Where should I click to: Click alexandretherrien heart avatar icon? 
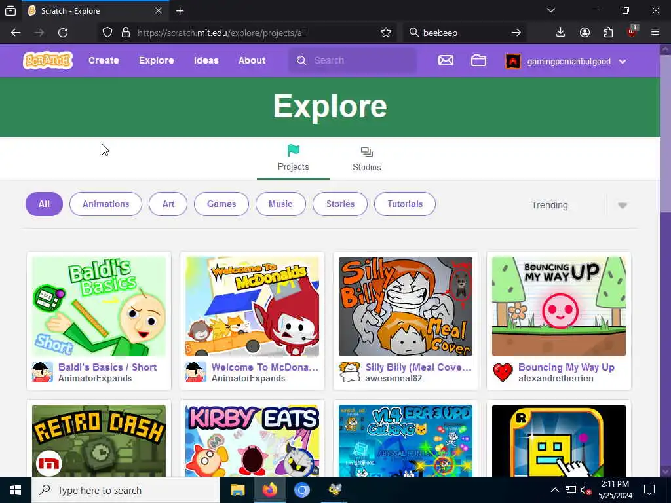pos(503,372)
